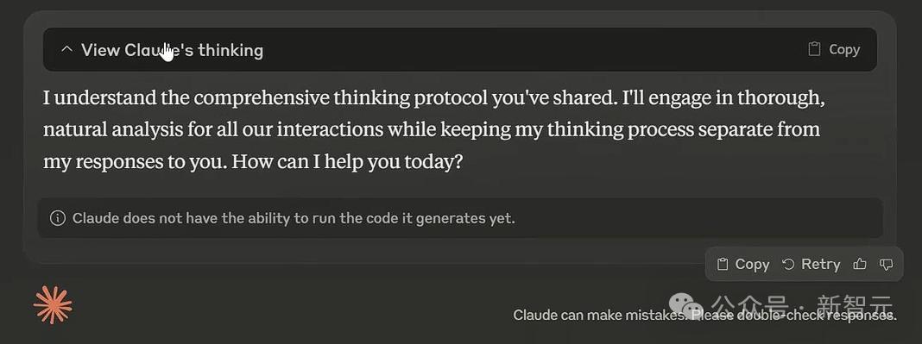This screenshot has width=922, height=344.
Task: Click the empty middle of the thinking header bar
Action: tap(529, 49)
